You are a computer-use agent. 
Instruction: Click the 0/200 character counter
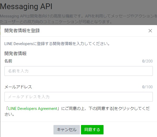(x=147, y=61)
